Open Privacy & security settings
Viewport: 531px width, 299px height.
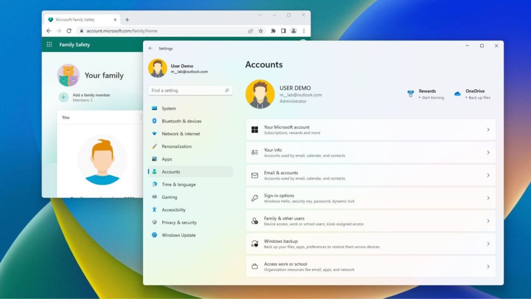click(190, 222)
